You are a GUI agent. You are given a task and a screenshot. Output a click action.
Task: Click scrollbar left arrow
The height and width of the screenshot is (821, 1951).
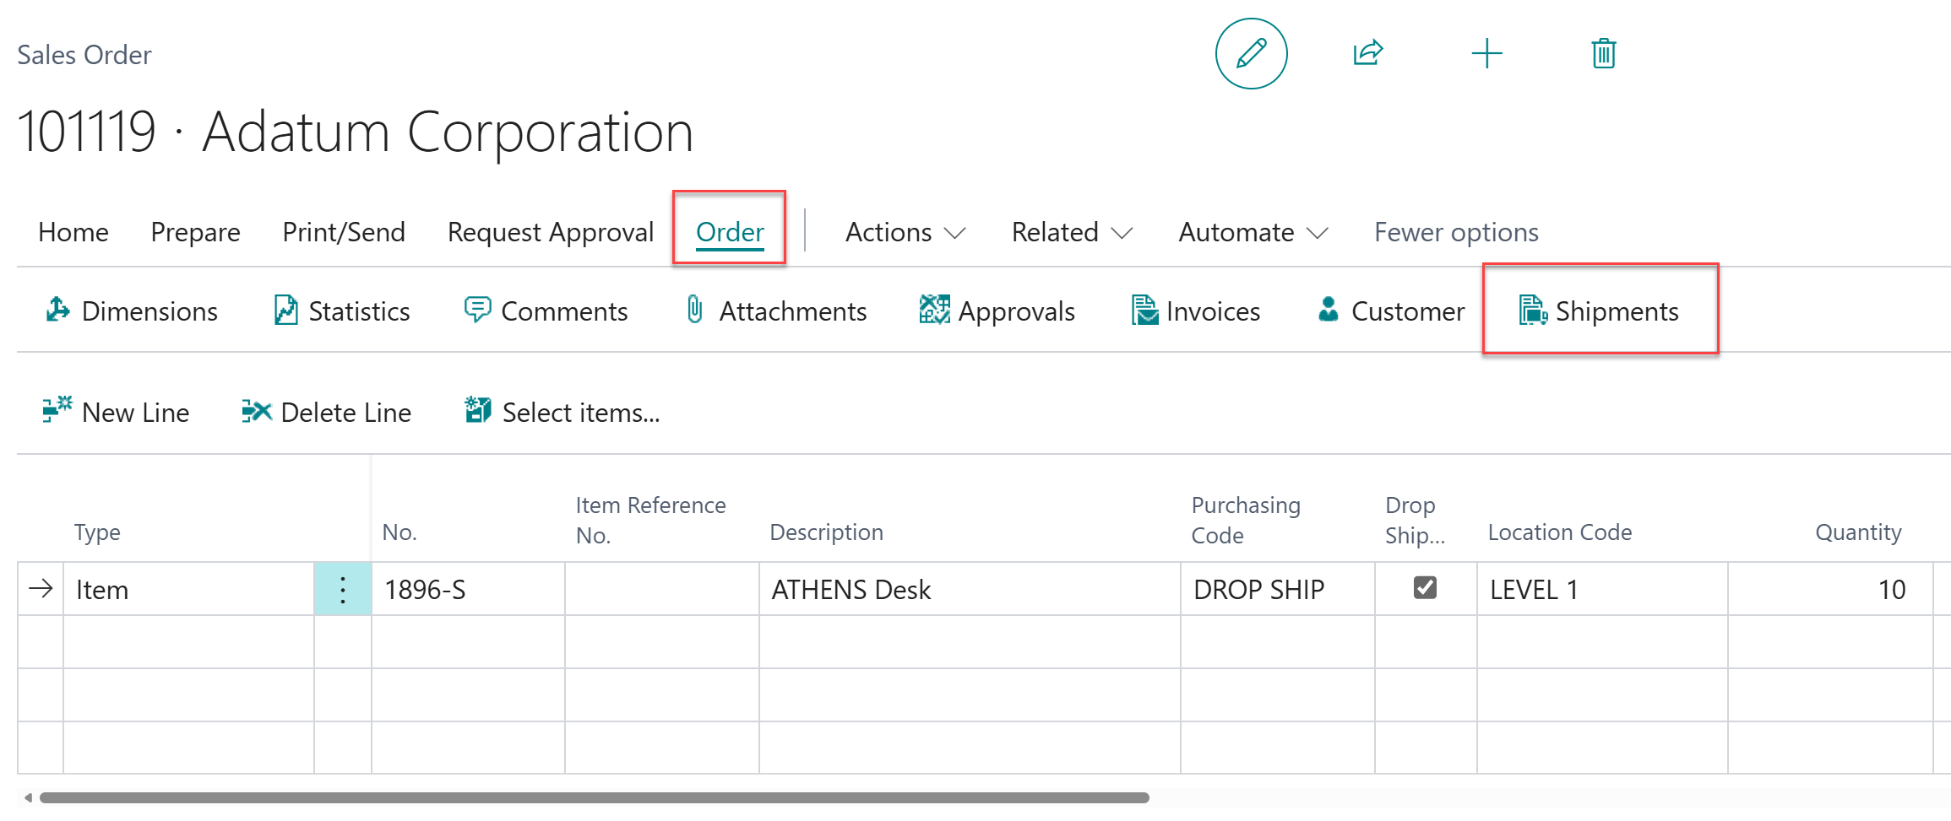point(28,797)
